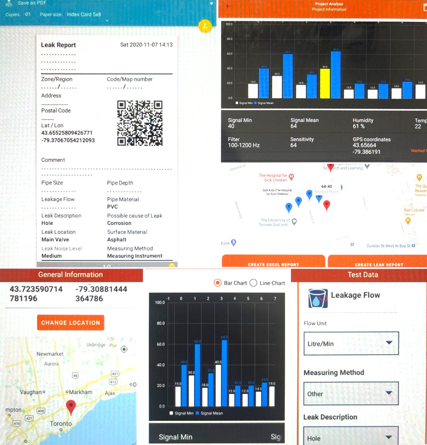Click the yellow PDF download floating button
The height and width of the screenshot is (445, 427).
205,25
